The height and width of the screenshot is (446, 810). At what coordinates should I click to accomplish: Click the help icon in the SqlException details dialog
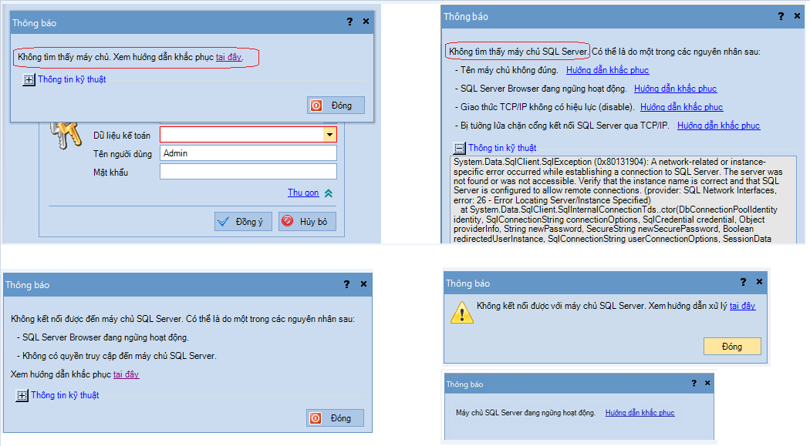(x=781, y=16)
